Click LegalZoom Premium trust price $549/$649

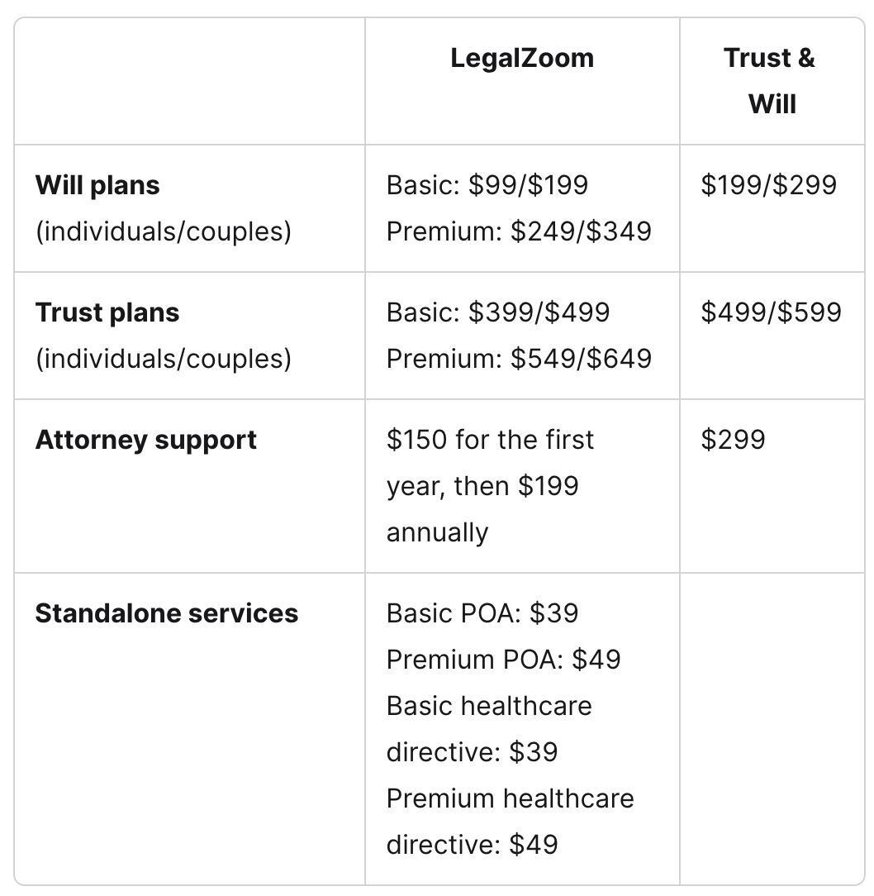pos(519,359)
